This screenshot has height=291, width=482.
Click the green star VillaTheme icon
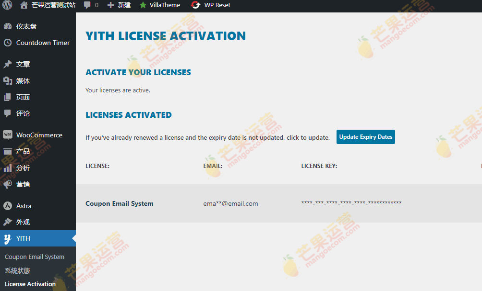pyautogui.click(x=143, y=5)
